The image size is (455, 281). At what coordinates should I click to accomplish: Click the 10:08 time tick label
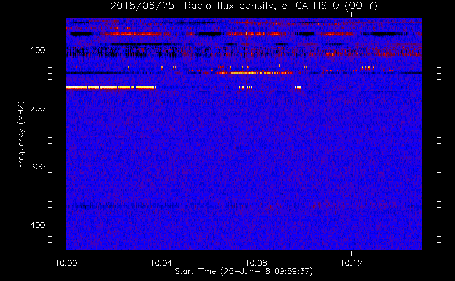(256, 263)
